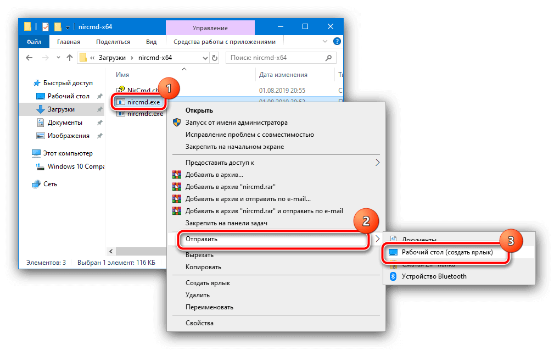The width and height of the screenshot is (554, 350).
Task: Click the Bluetooth device icon
Action: (x=393, y=276)
